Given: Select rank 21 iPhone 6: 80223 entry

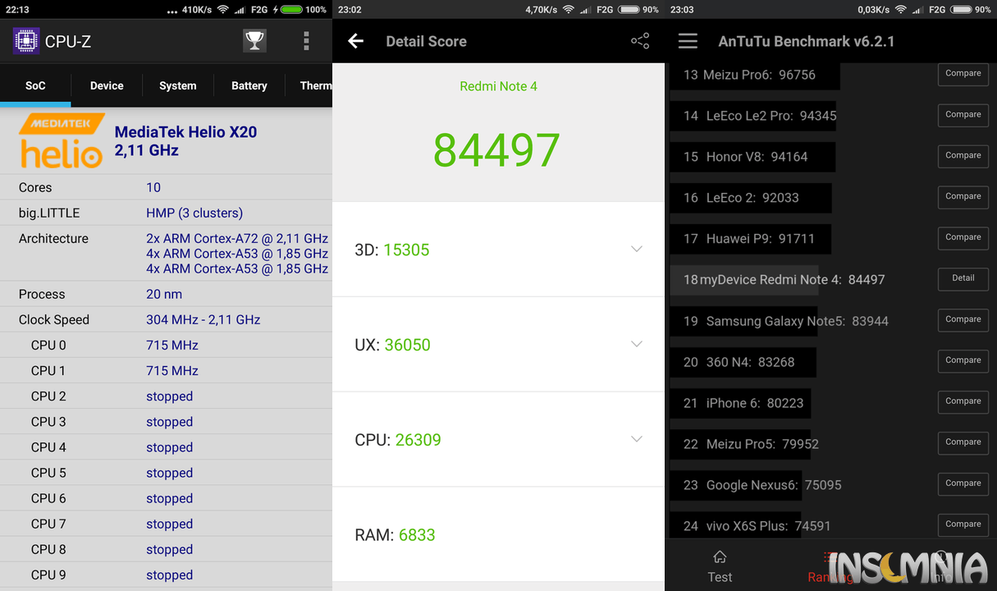Looking at the screenshot, I should pos(743,402).
